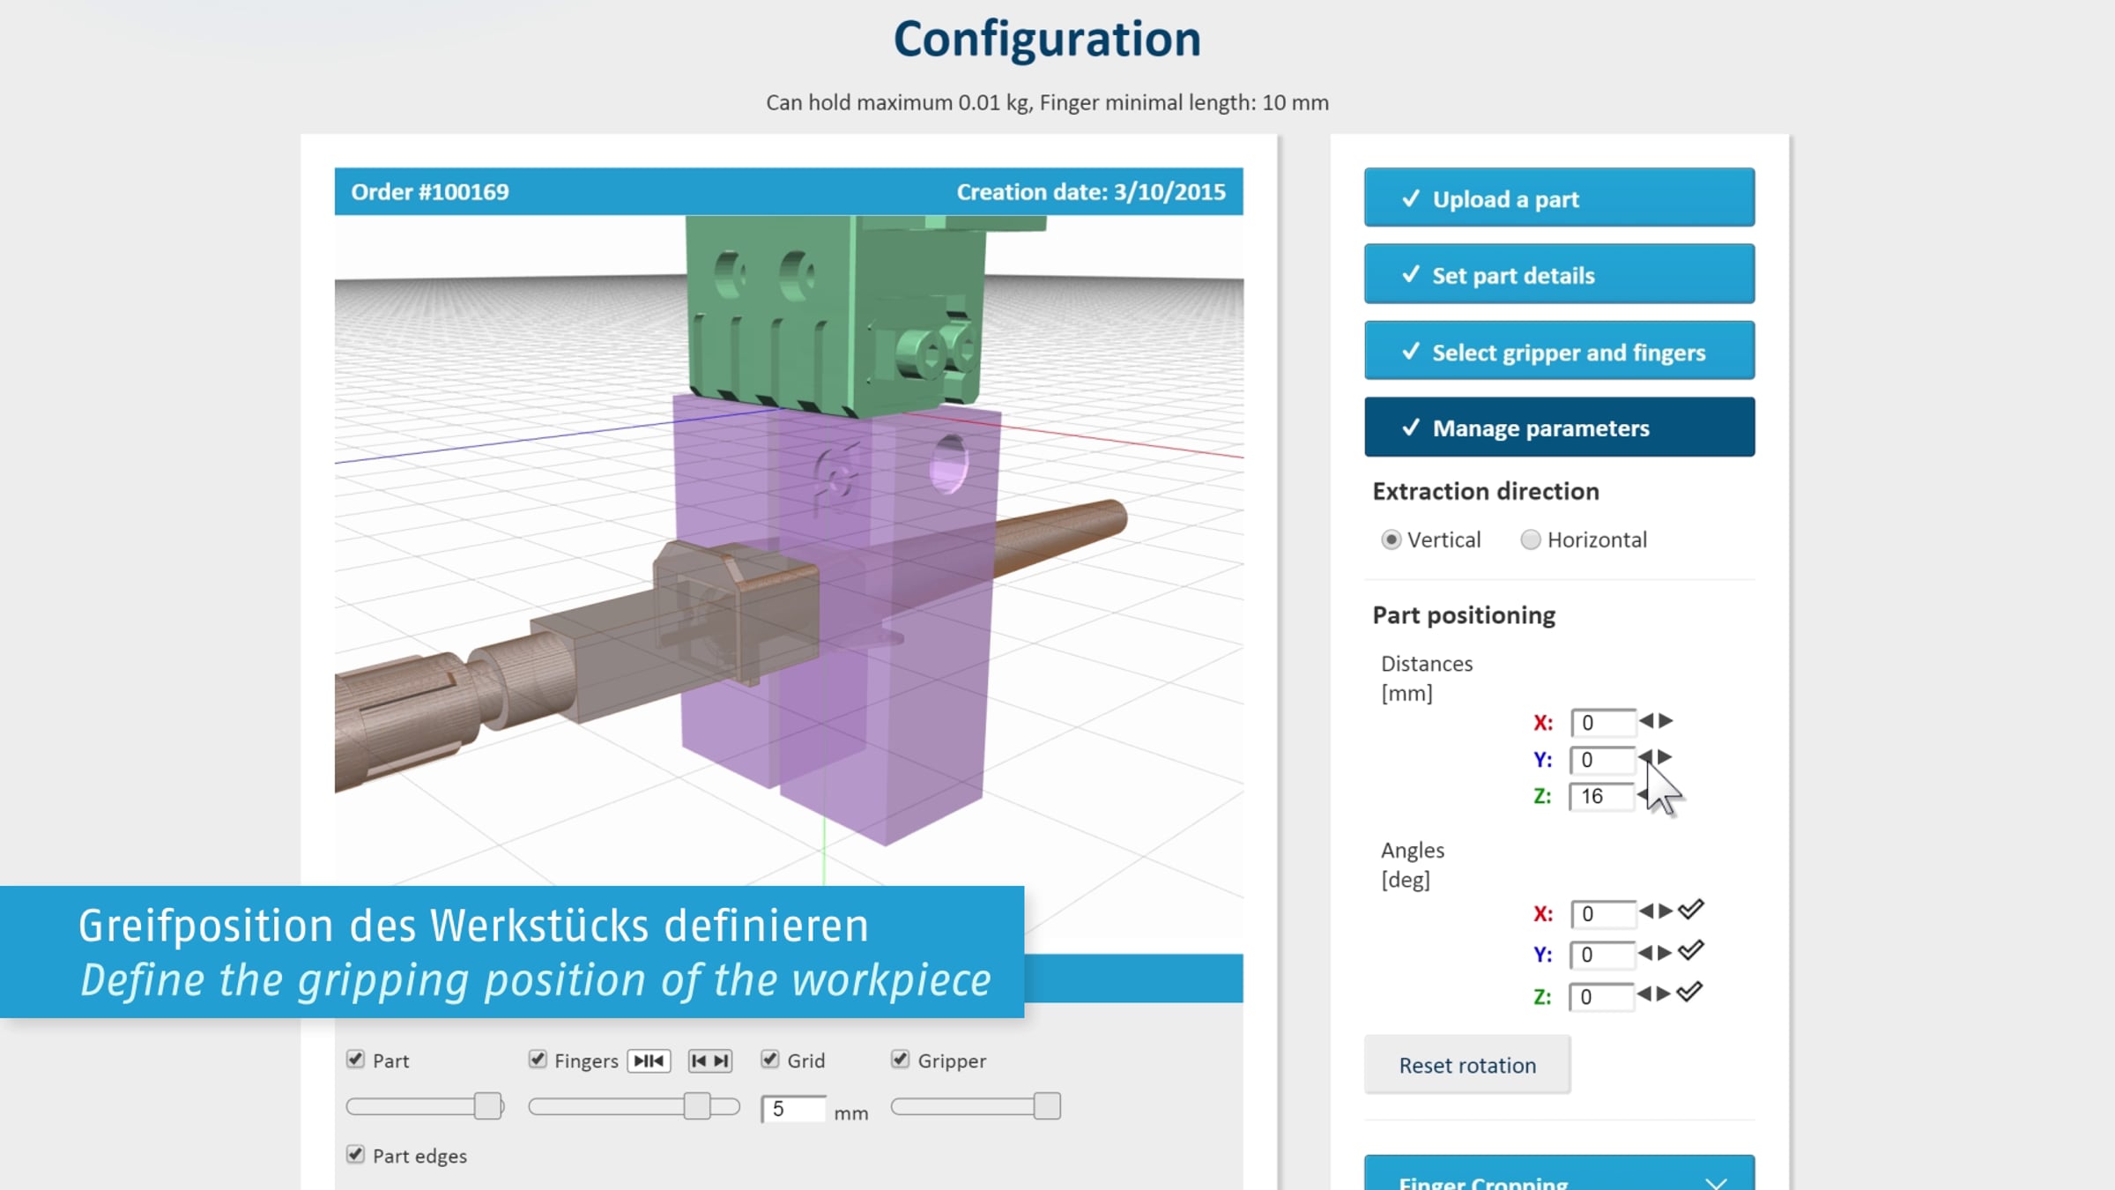The width and height of the screenshot is (2115, 1190).
Task: Open the Set part details step
Action: click(1559, 275)
